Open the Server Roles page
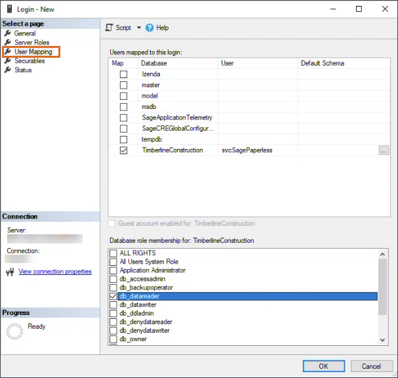The width and height of the screenshot is (398, 378). [31, 43]
